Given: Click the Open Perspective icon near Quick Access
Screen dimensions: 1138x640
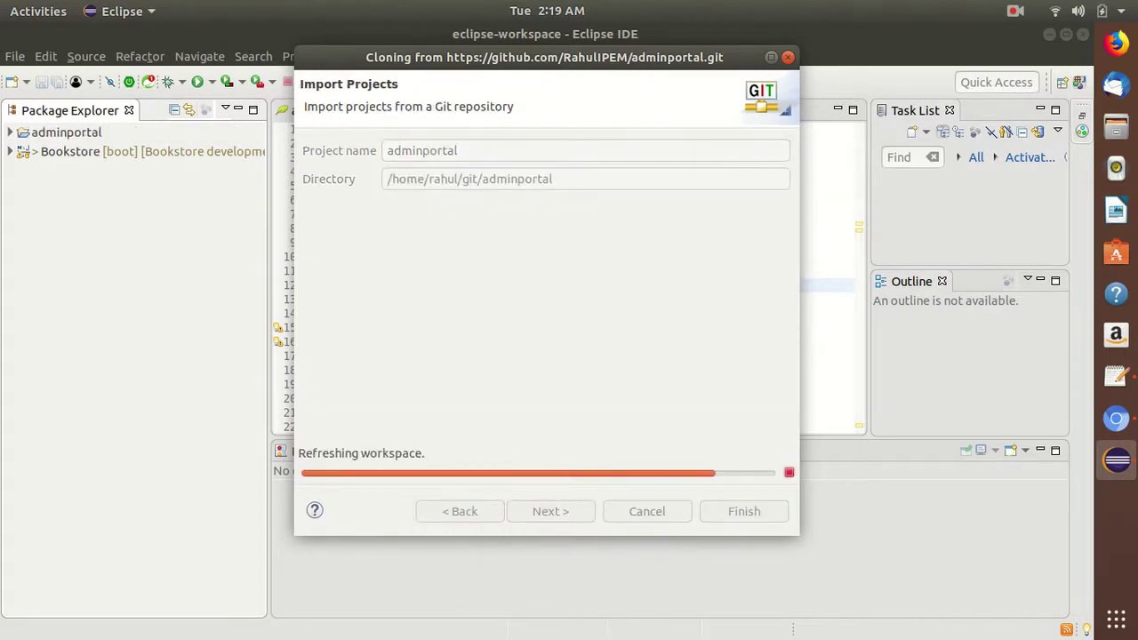Looking at the screenshot, I should 1062,83.
